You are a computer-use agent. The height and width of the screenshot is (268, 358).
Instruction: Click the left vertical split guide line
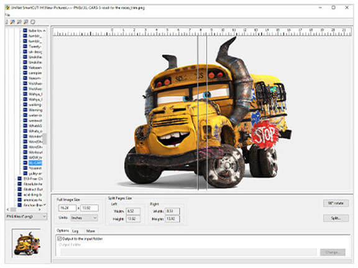[x=198, y=113]
